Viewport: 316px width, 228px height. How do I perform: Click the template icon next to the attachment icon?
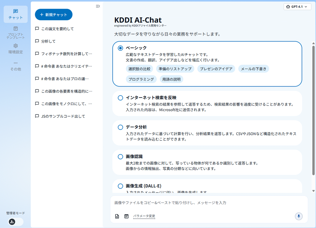click(x=126, y=216)
